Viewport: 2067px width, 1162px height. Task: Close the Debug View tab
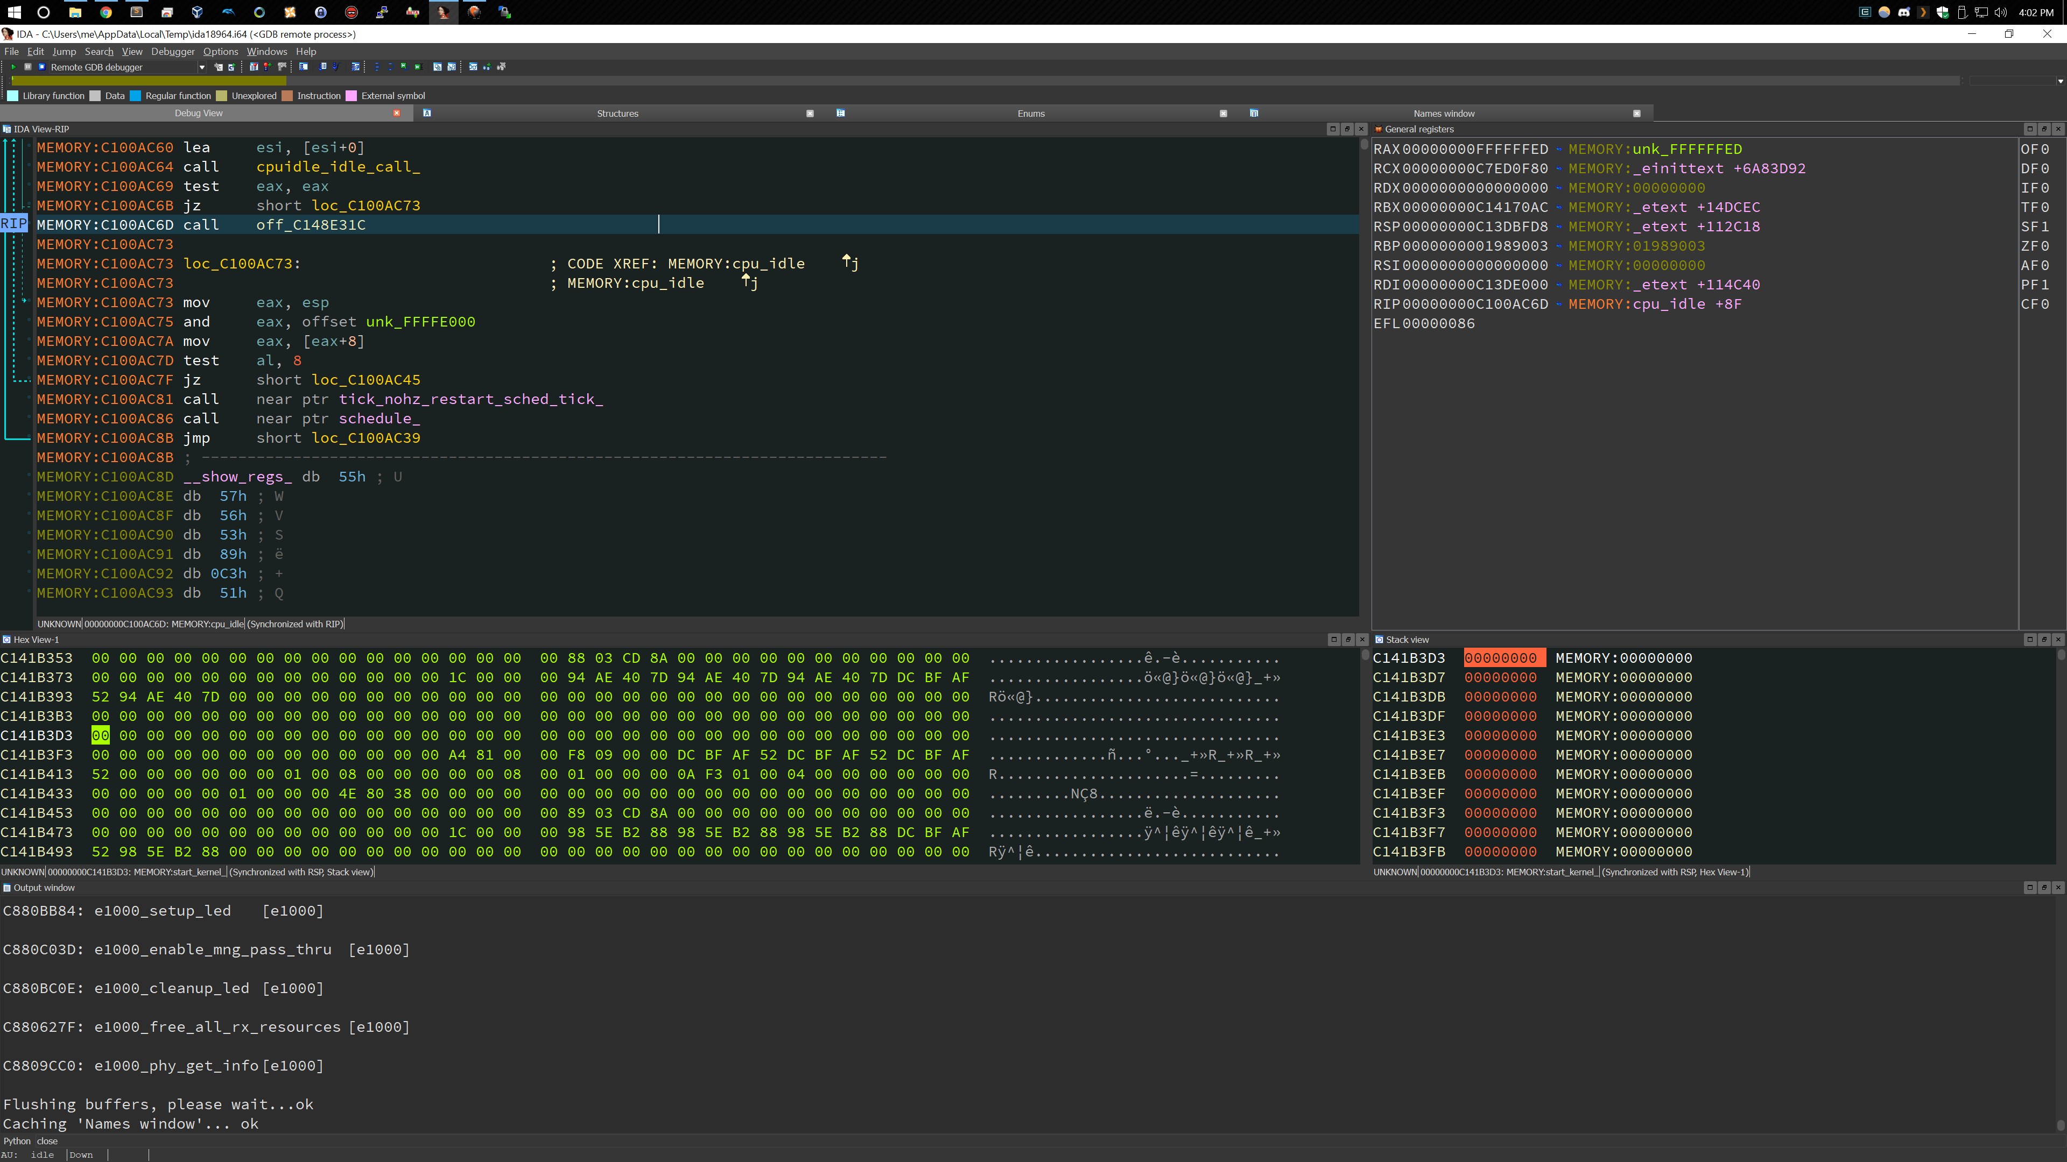(396, 113)
